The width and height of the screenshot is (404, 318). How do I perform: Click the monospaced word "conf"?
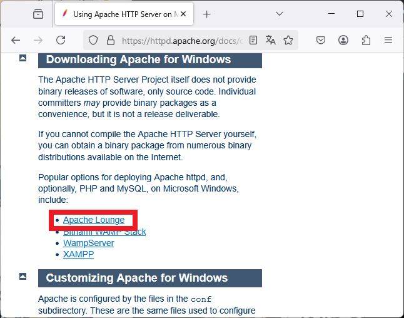pyautogui.click(x=201, y=299)
